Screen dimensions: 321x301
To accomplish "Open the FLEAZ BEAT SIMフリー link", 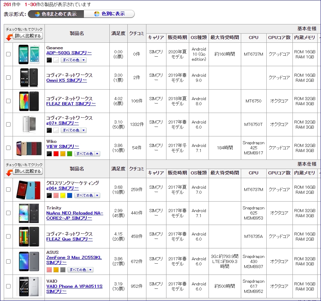I will coord(71,104).
